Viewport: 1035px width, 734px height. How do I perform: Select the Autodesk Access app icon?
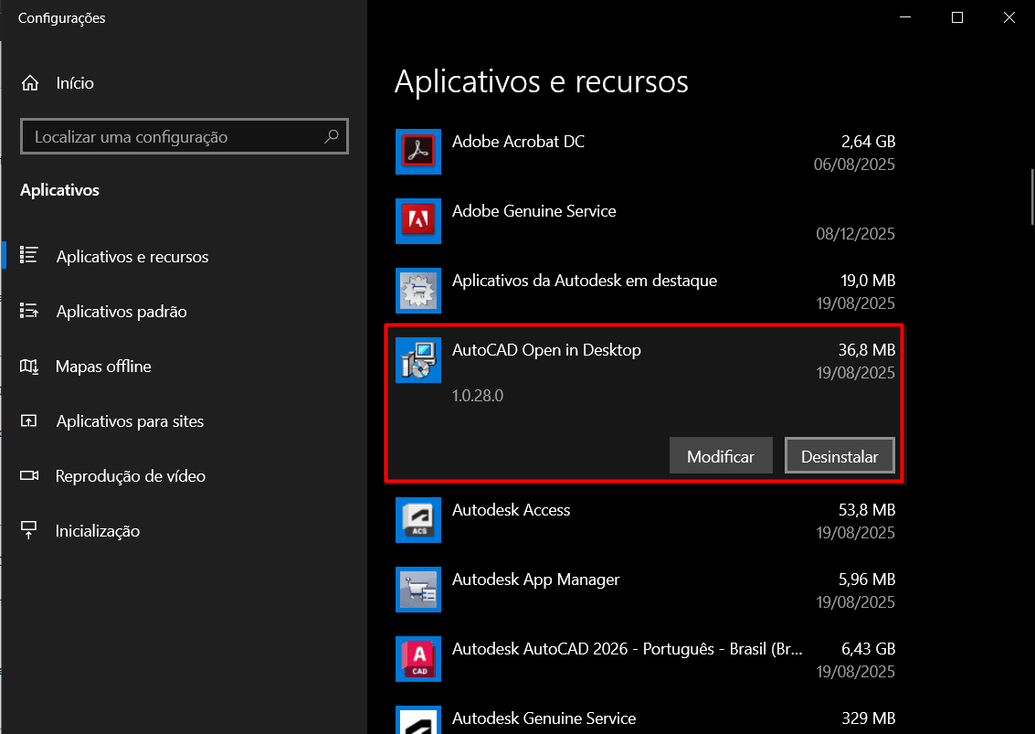[418, 520]
